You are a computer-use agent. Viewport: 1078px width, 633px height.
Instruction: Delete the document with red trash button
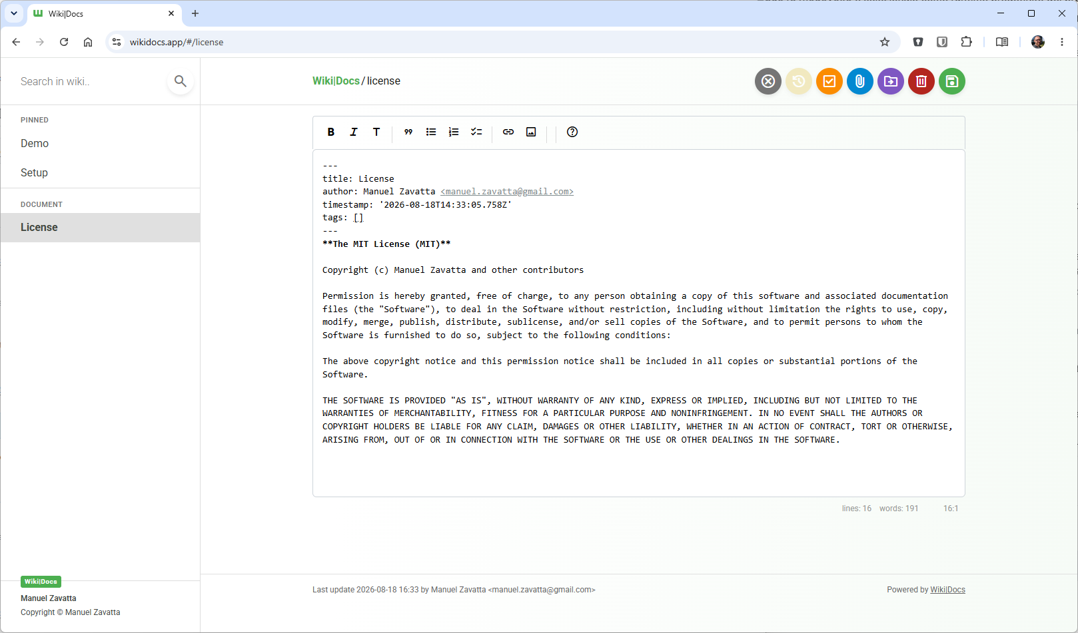pos(921,81)
